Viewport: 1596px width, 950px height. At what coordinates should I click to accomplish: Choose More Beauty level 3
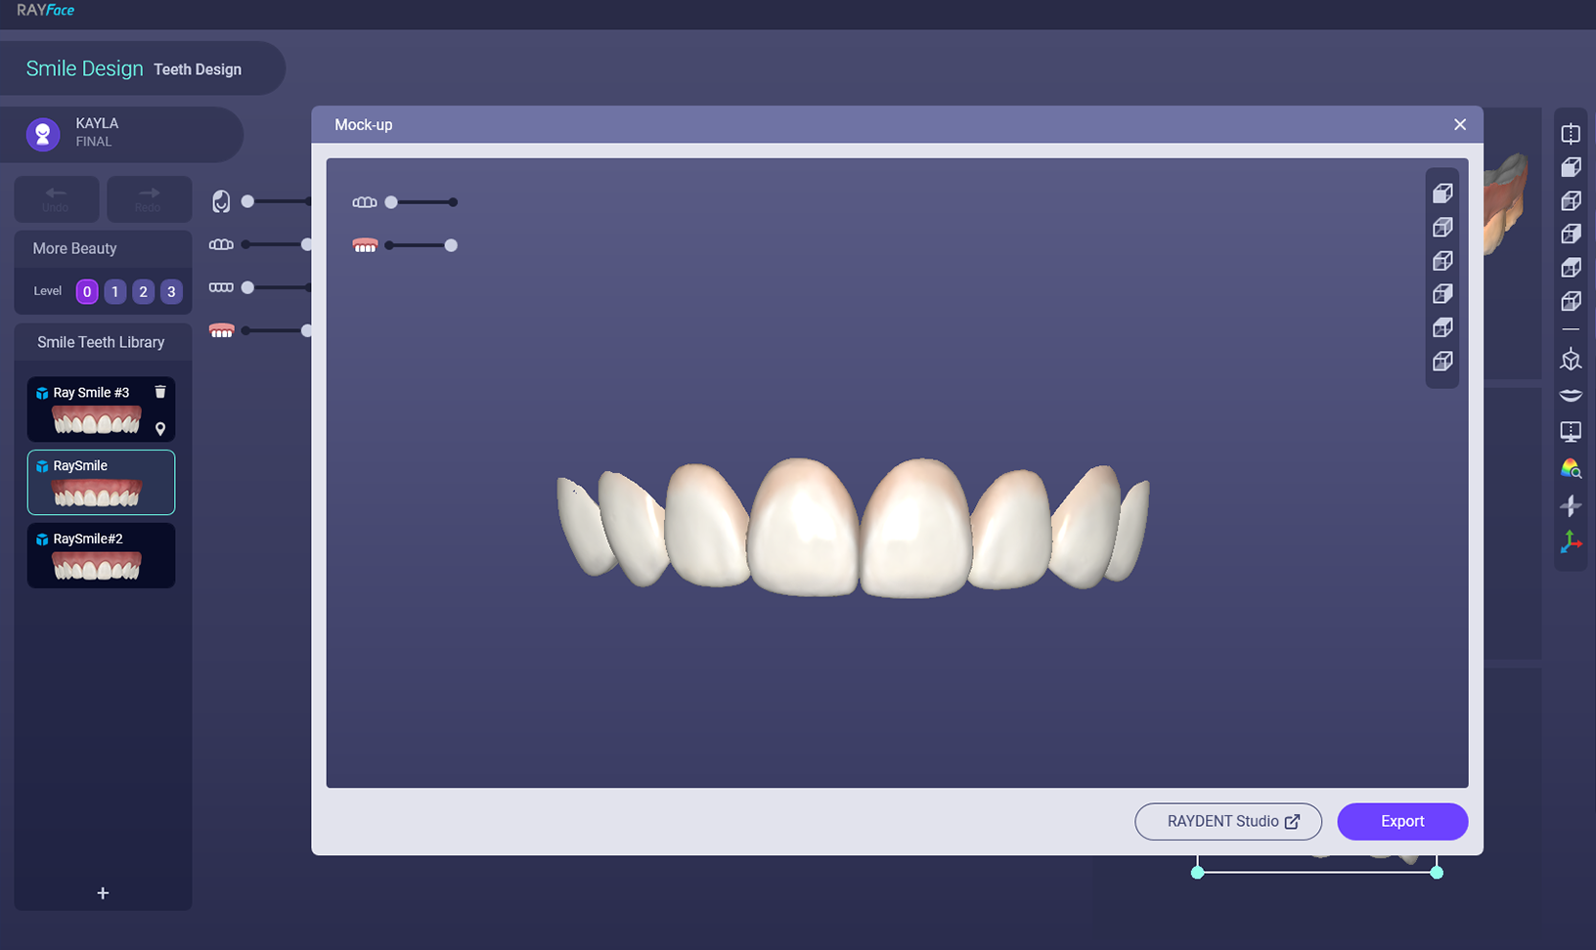171,291
